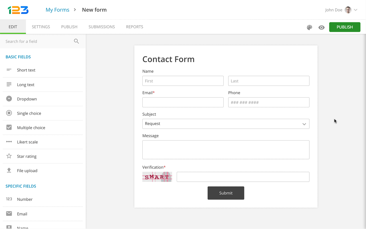
Task: Click the John Doe user name
Action: pyautogui.click(x=334, y=10)
